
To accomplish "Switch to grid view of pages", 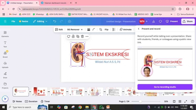I will (180, 101).
